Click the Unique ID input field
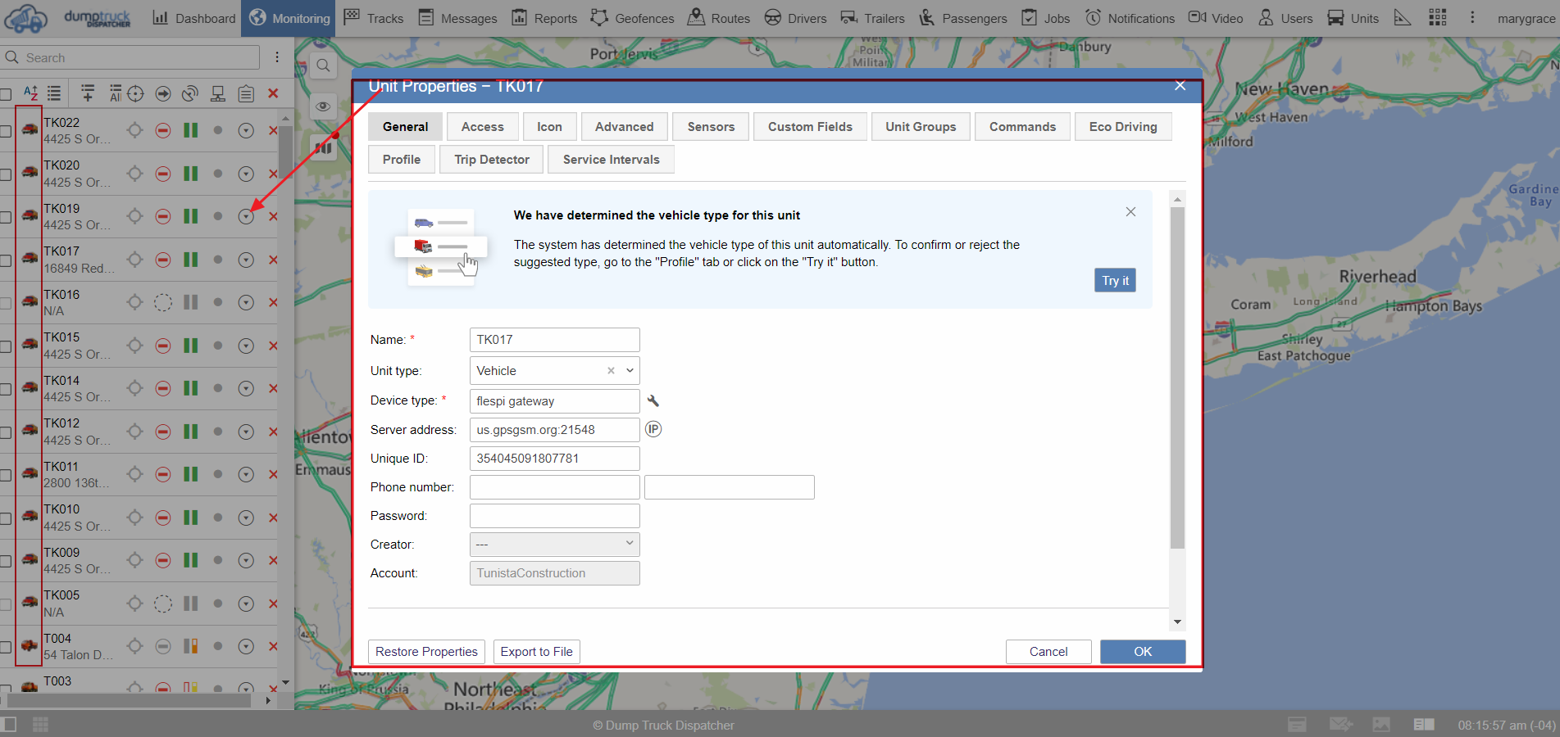 (x=554, y=459)
